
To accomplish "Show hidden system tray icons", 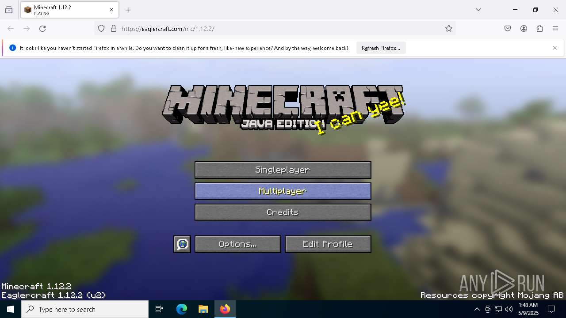I will 477,309.
